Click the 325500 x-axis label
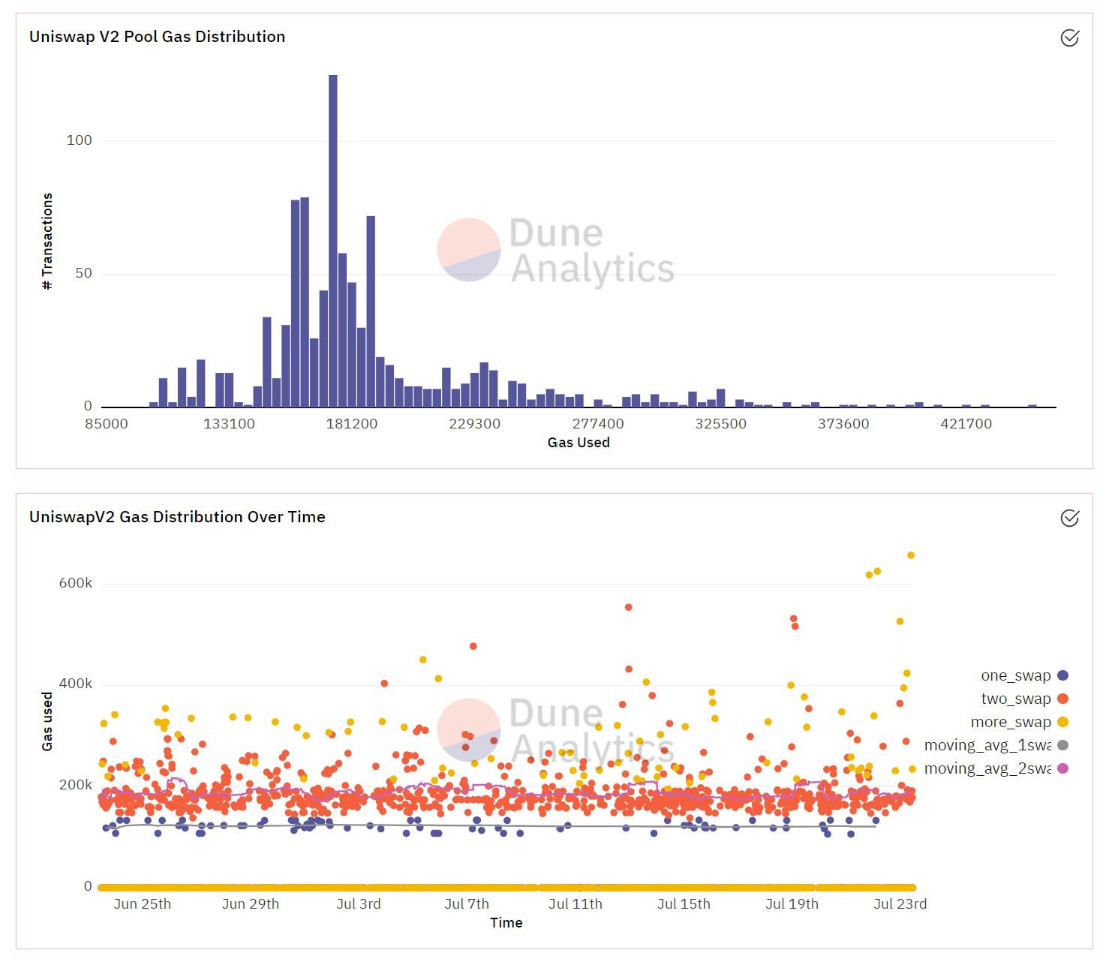 tap(720, 424)
